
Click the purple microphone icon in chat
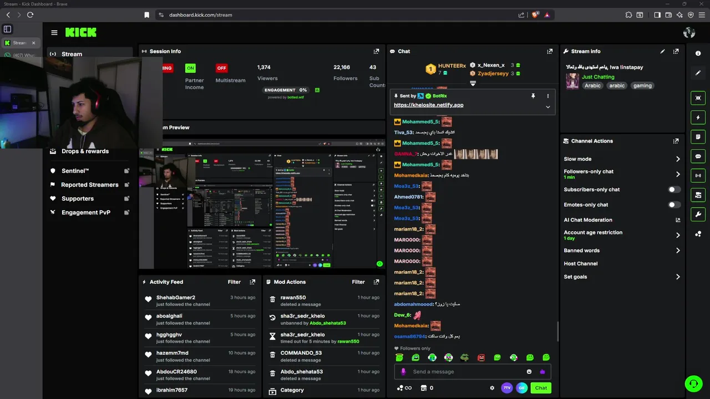click(x=403, y=372)
